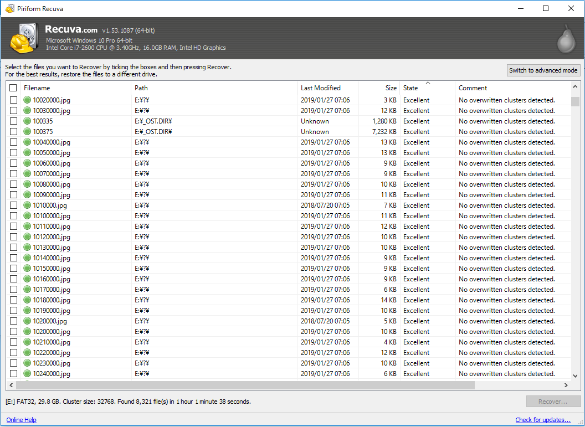
Task: Tick the select-all checkbox in header
Action: click(x=13, y=88)
